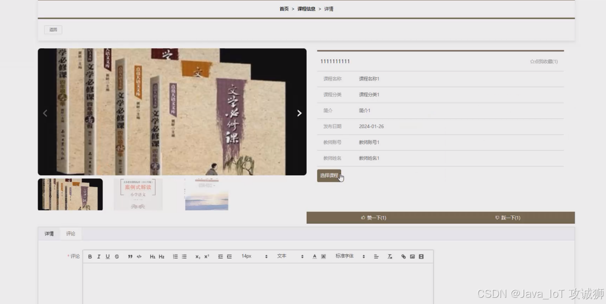Toggle strikethrough formatting in comment editor

(117, 257)
